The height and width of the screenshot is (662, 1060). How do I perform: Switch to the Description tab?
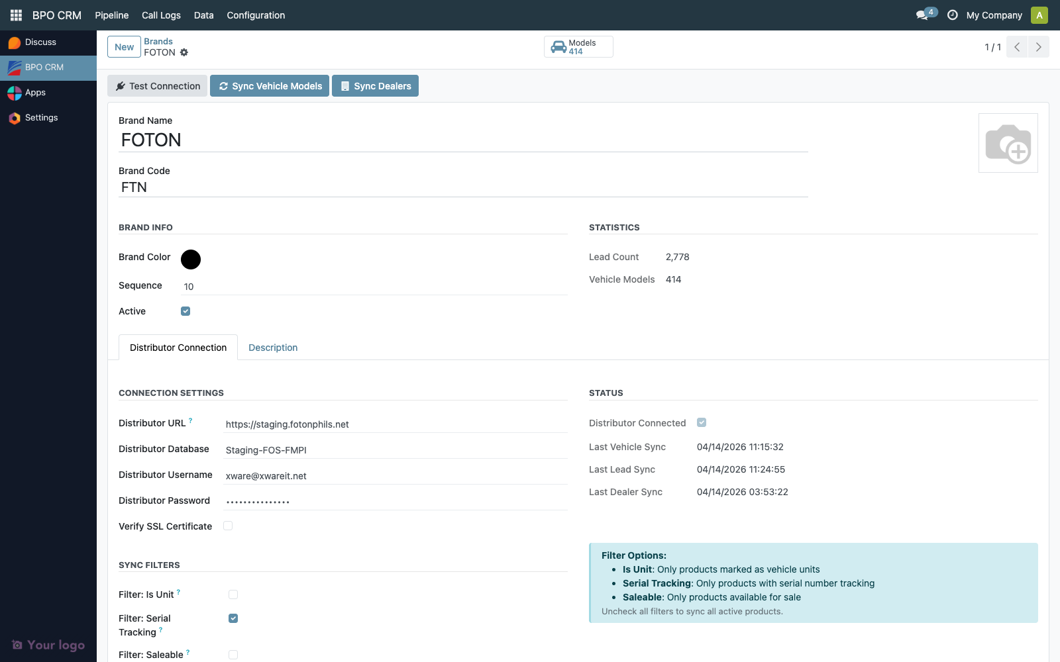[x=272, y=347]
